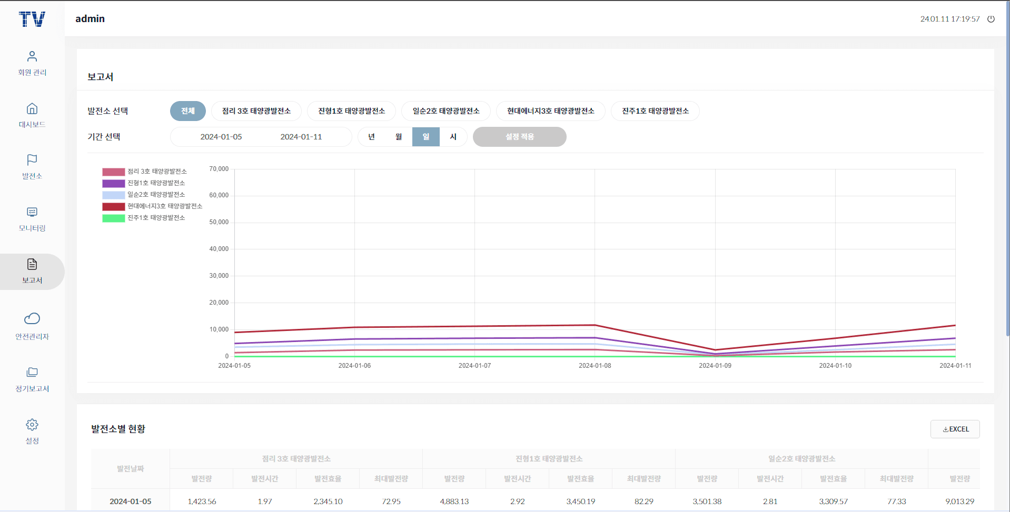Download data with the EXCEL button
Screen dimensions: 1010x512
pos(955,429)
